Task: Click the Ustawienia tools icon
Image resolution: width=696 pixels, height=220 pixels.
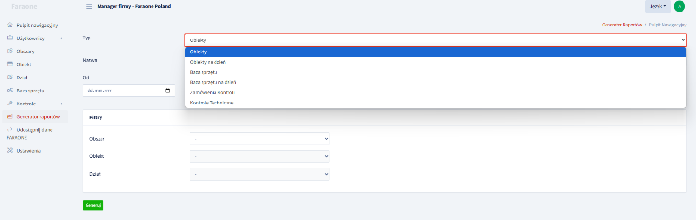Action: (x=10, y=150)
